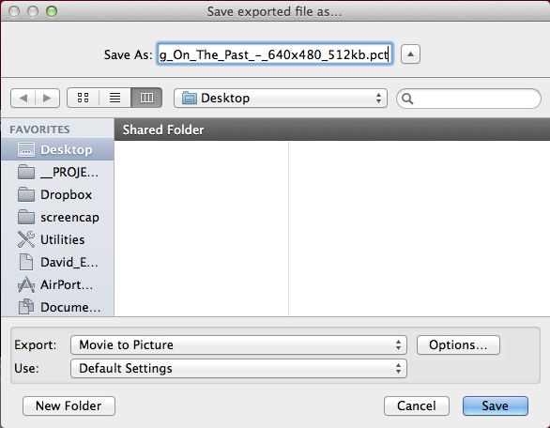Open the Export format dropdown
Viewport: 550px width, 428px height.
click(x=238, y=344)
